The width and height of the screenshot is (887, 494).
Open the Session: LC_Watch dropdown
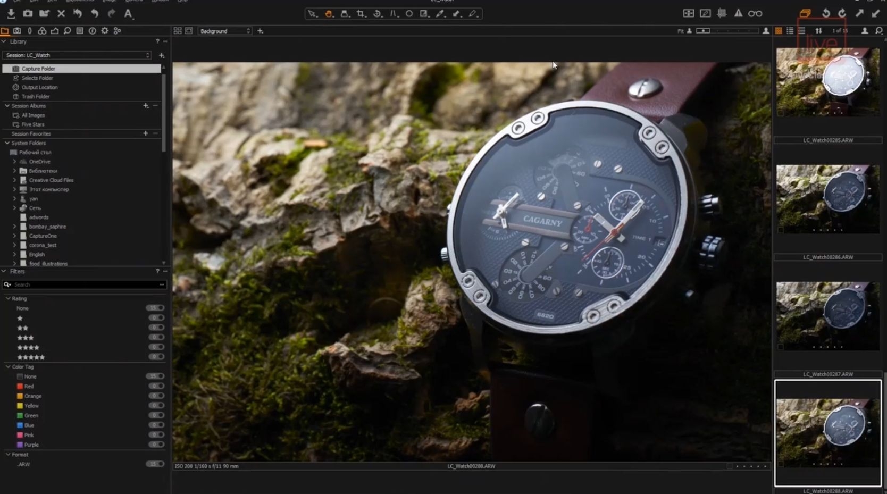[77, 55]
